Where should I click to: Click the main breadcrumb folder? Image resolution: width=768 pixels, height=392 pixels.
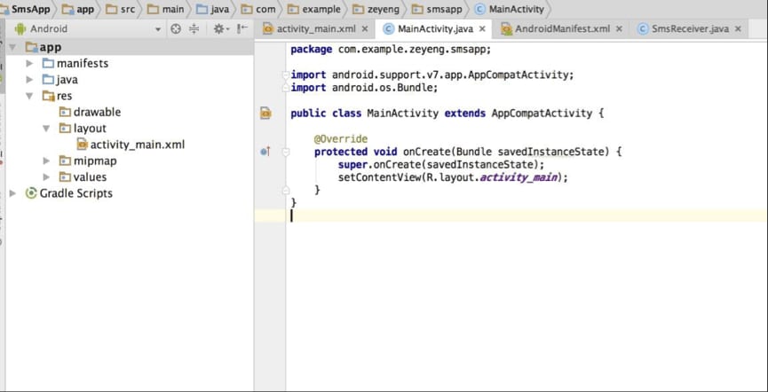coord(166,9)
